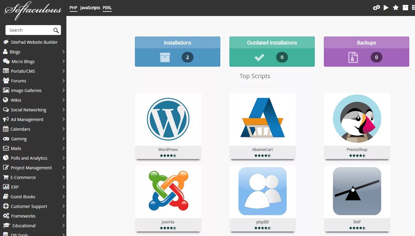Click the search magnifier icon
The height and width of the screenshot is (236, 415).
coord(56,30)
